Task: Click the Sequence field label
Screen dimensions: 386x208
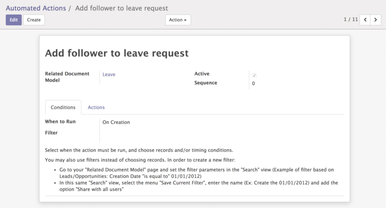Action: [x=206, y=83]
